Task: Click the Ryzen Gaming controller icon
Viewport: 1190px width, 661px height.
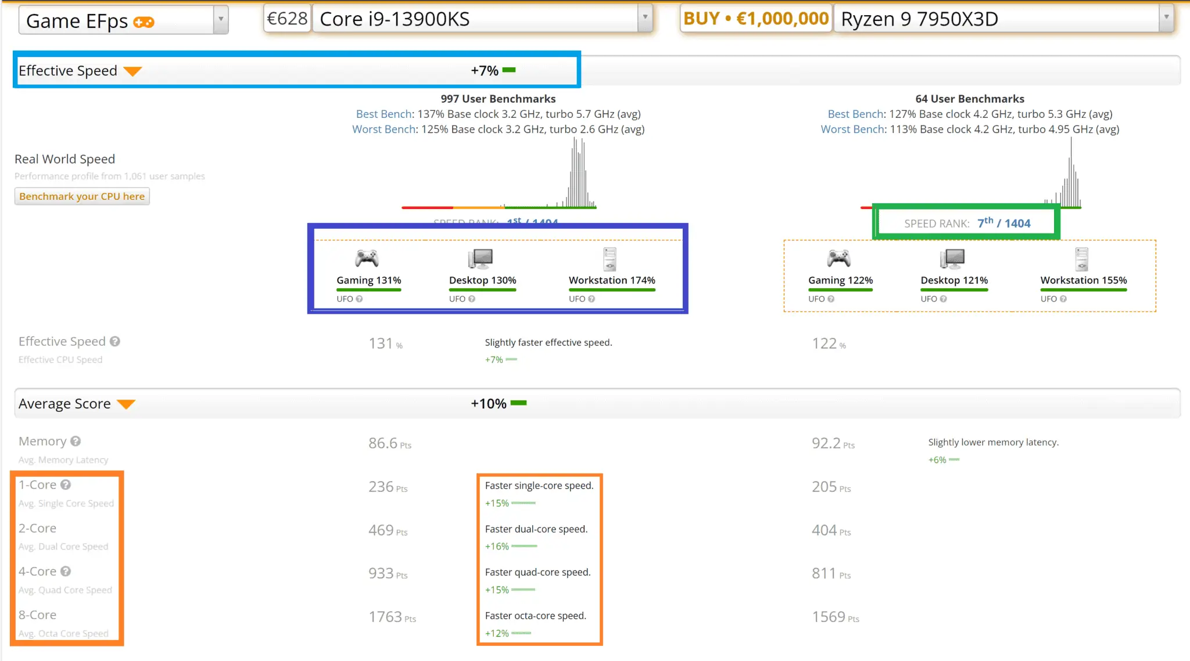Action: pyautogui.click(x=839, y=258)
